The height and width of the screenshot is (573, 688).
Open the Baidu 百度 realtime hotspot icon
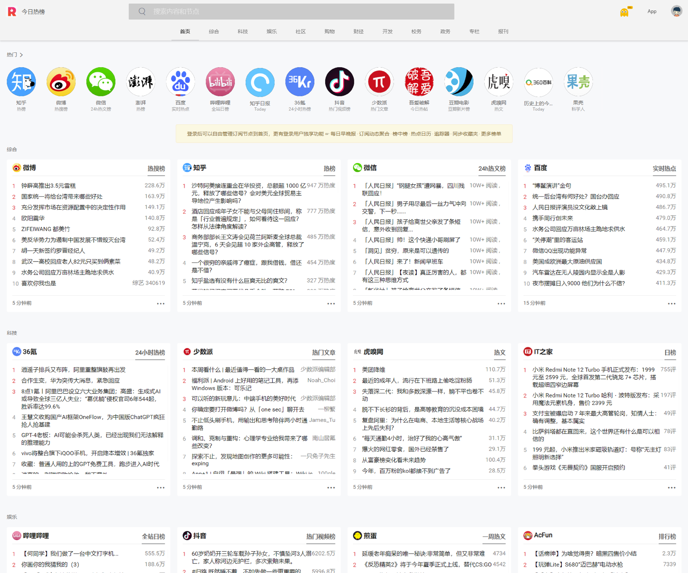[x=180, y=82]
